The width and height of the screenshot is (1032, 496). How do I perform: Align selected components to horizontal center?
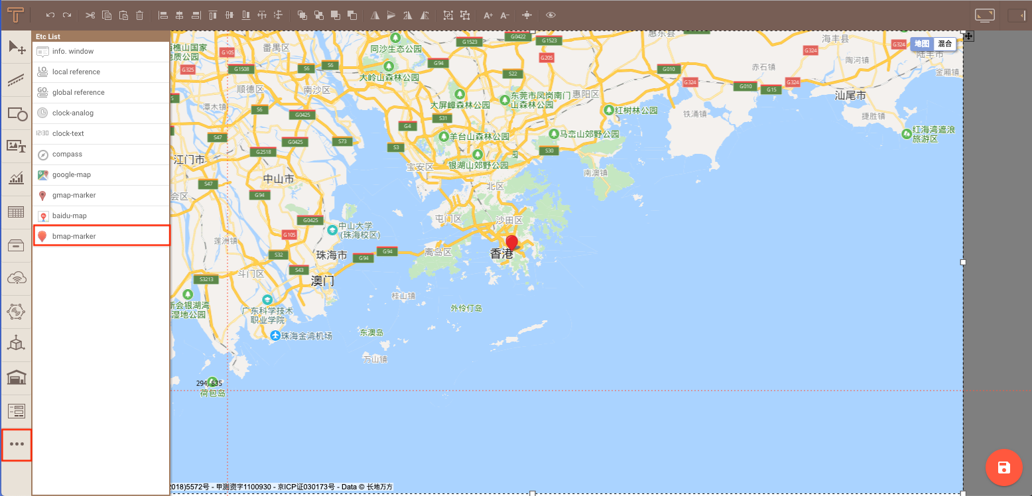(x=179, y=15)
